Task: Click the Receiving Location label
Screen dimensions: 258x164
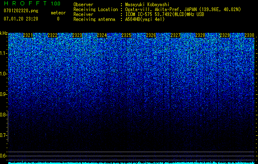Action: (x=96, y=9)
